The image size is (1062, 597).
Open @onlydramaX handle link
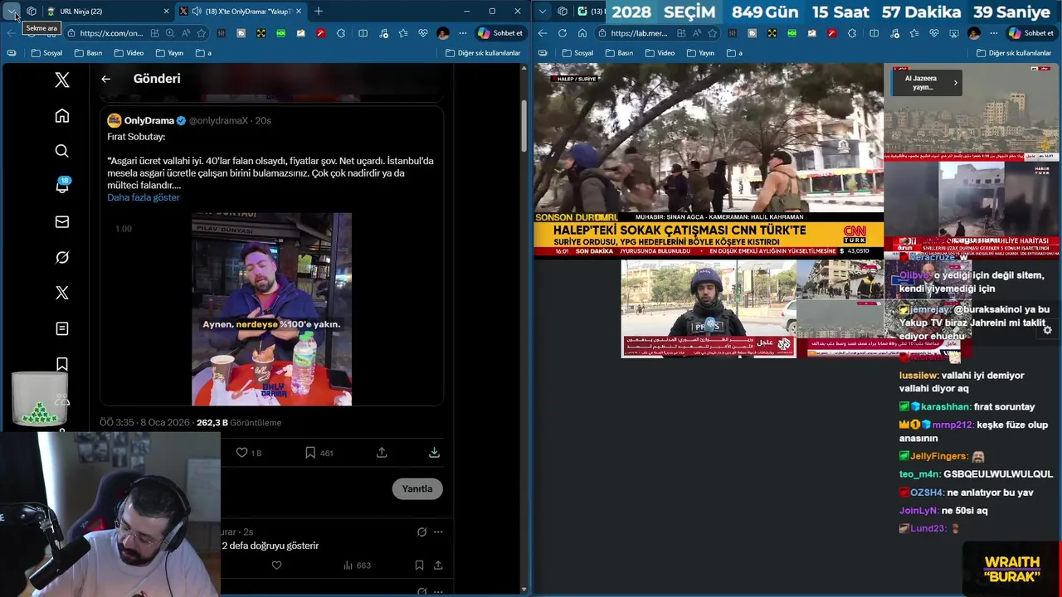coord(219,120)
